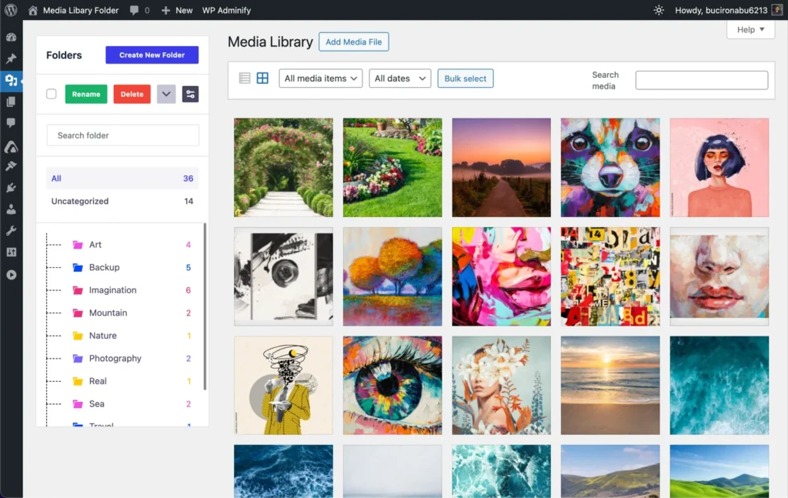
Task: Click the home icon in admin bar
Action: click(32, 10)
